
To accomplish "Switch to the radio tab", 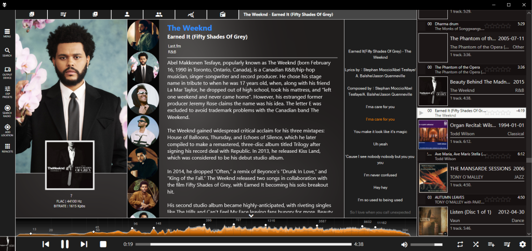I will (x=222, y=14).
